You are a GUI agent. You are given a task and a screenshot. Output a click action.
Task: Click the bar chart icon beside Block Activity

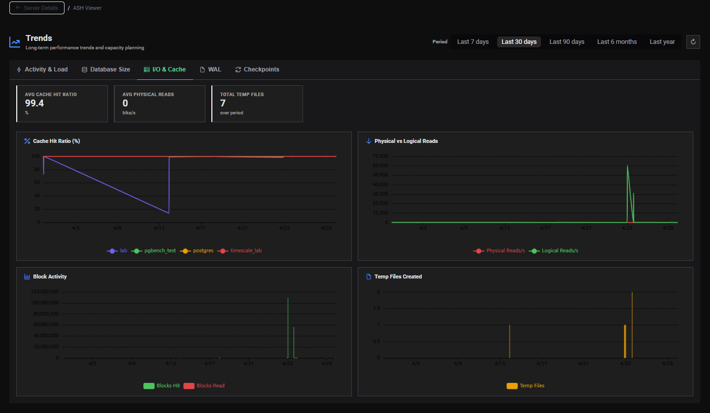[27, 276]
